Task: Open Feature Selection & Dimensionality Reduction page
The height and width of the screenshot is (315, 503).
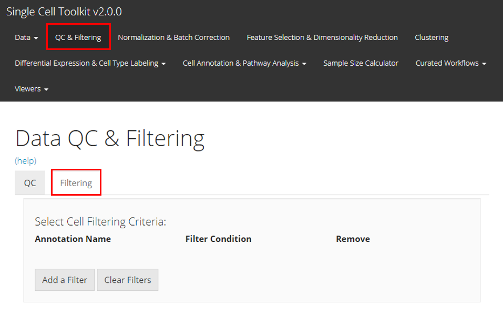Action: pos(322,37)
